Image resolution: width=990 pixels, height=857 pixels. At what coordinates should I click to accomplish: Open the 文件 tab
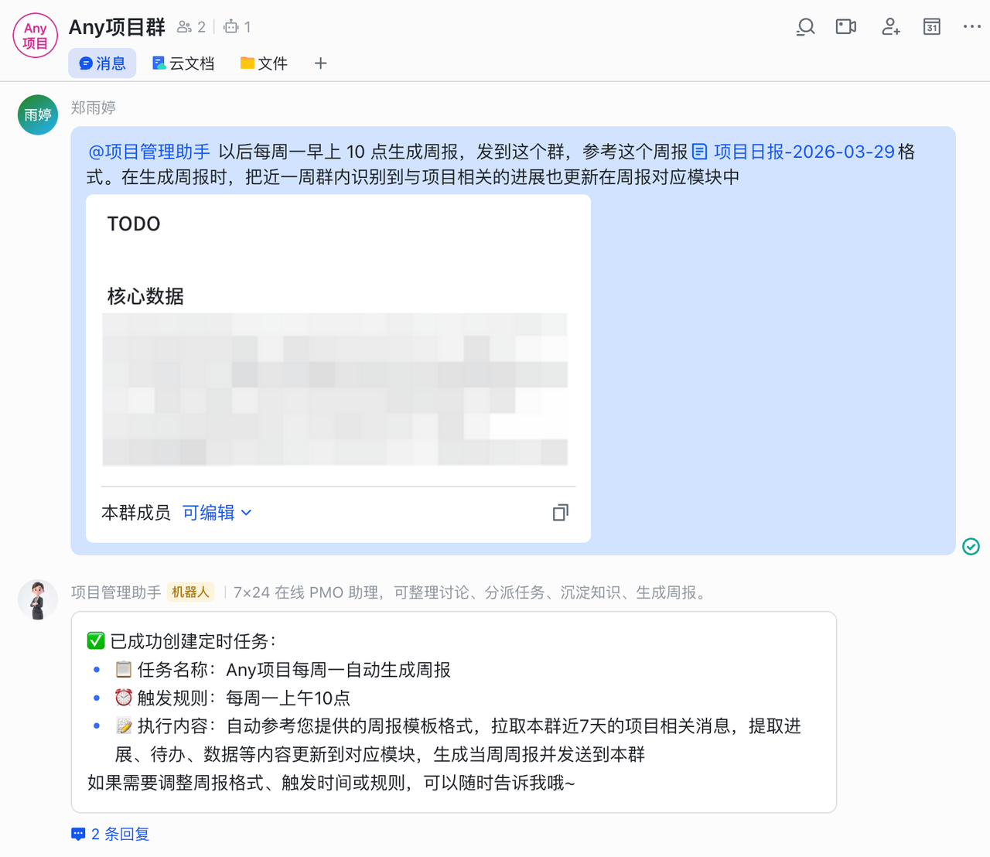click(x=264, y=63)
